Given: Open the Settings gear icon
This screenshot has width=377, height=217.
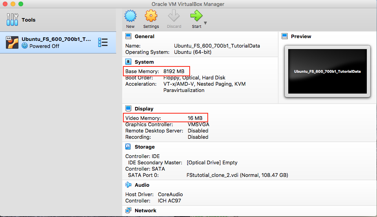Looking at the screenshot, I should pos(151,17).
